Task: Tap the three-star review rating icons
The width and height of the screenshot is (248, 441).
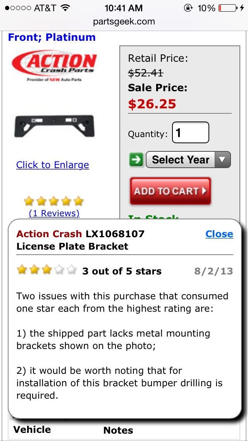Action: click(46, 270)
